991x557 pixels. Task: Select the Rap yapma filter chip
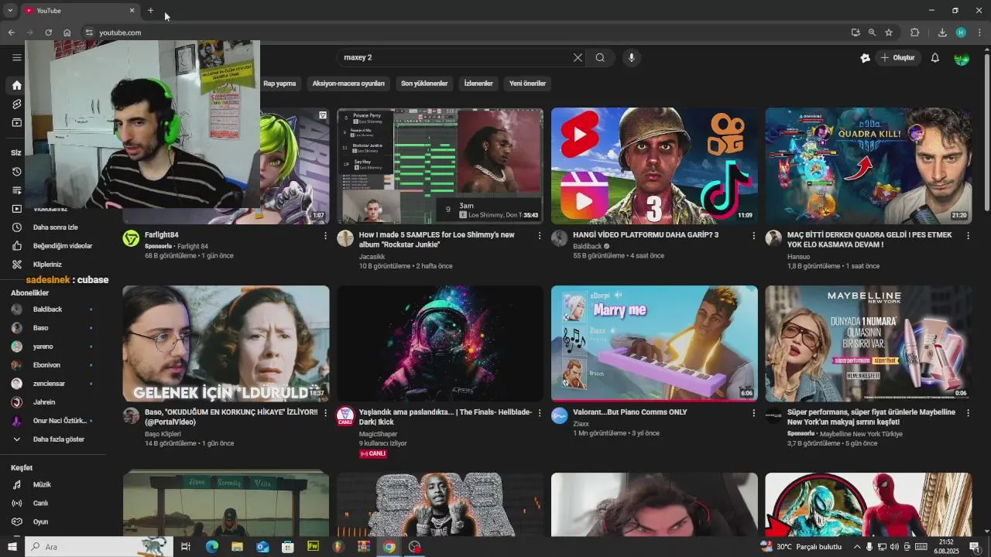pos(279,84)
